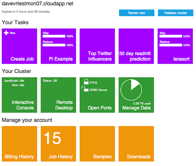Click the ODBC Server unlocked padlock icon
196x166 pixels.
(x=83, y=89)
